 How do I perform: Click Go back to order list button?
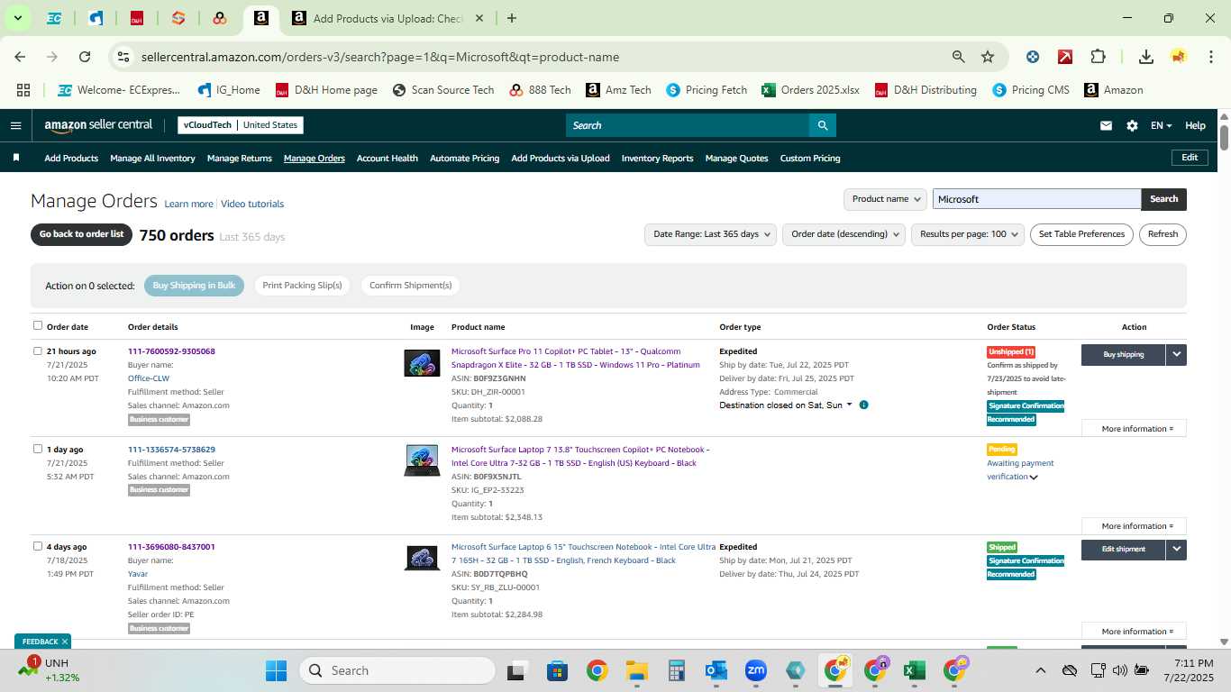click(81, 234)
